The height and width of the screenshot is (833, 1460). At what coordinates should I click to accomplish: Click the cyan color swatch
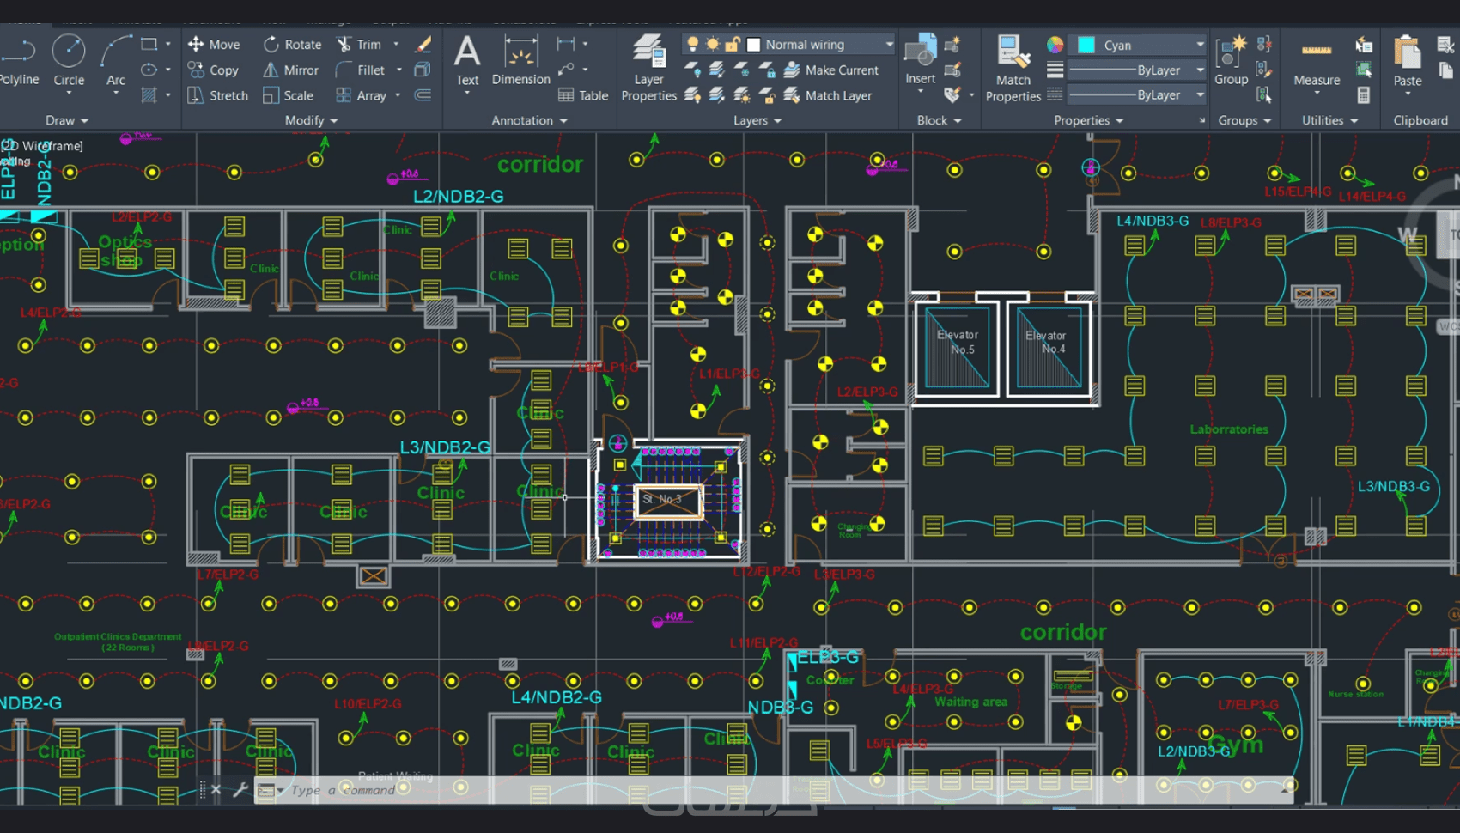[1086, 45]
